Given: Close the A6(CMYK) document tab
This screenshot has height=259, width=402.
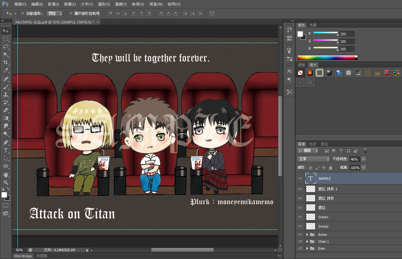Looking at the screenshot, I should pos(97,22).
